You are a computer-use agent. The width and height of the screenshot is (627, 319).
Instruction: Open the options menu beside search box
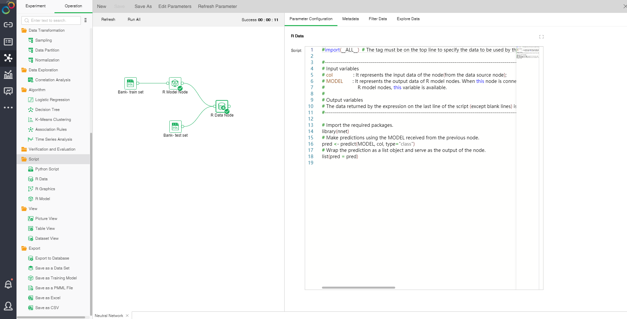pyautogui.click(x=86, y=20)
